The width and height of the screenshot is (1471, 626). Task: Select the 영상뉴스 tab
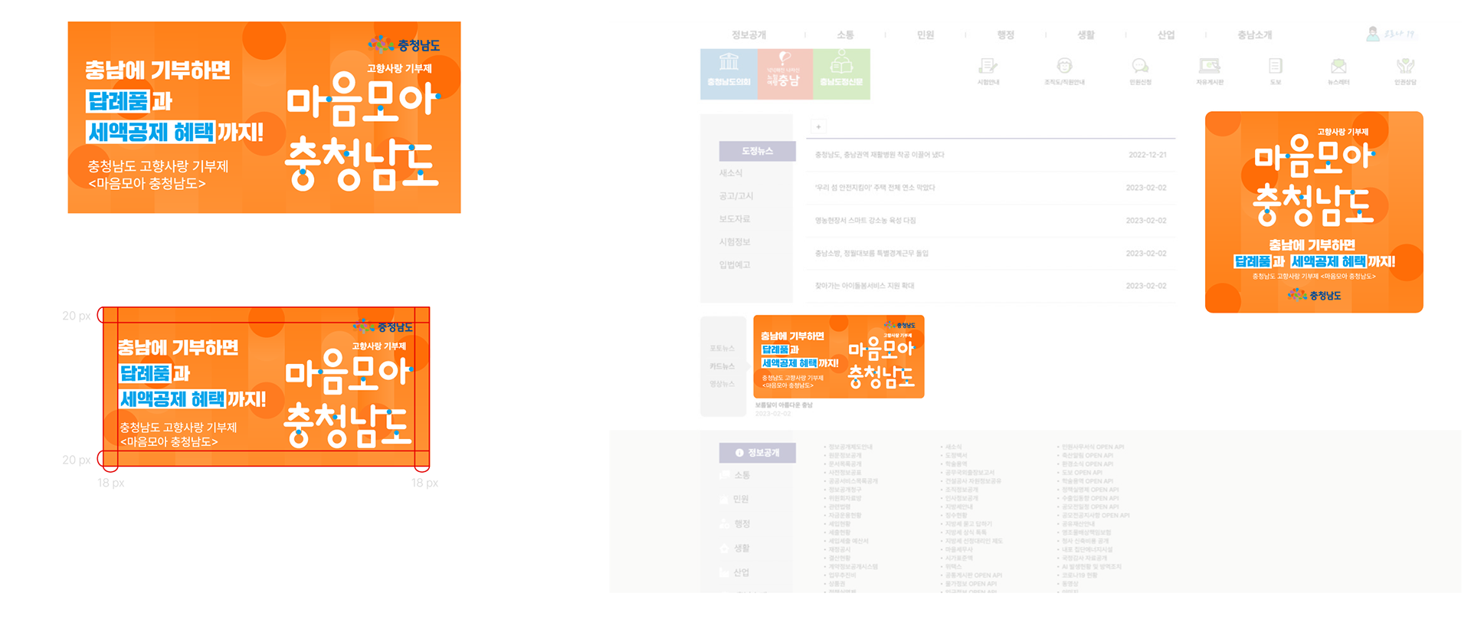(722, 384)
